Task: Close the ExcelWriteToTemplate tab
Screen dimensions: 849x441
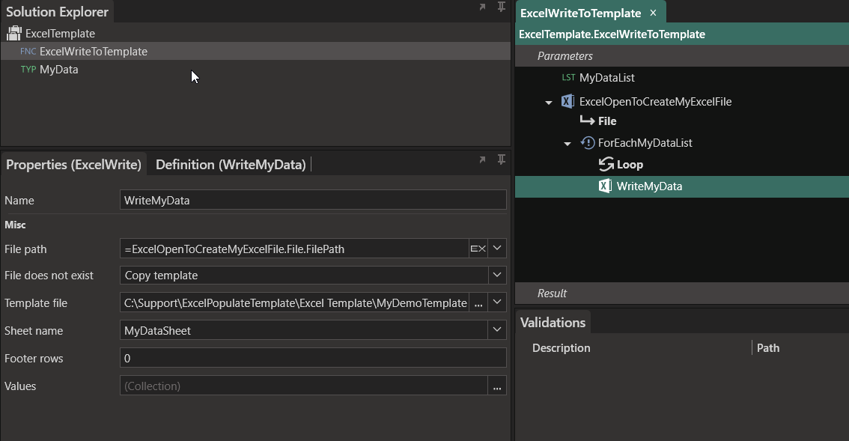Action: 653,13
